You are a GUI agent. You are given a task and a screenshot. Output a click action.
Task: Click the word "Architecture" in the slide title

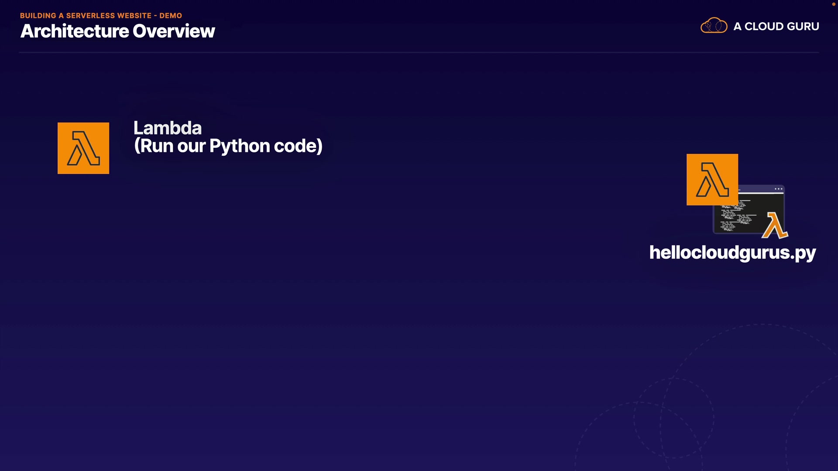pos(75,31)
